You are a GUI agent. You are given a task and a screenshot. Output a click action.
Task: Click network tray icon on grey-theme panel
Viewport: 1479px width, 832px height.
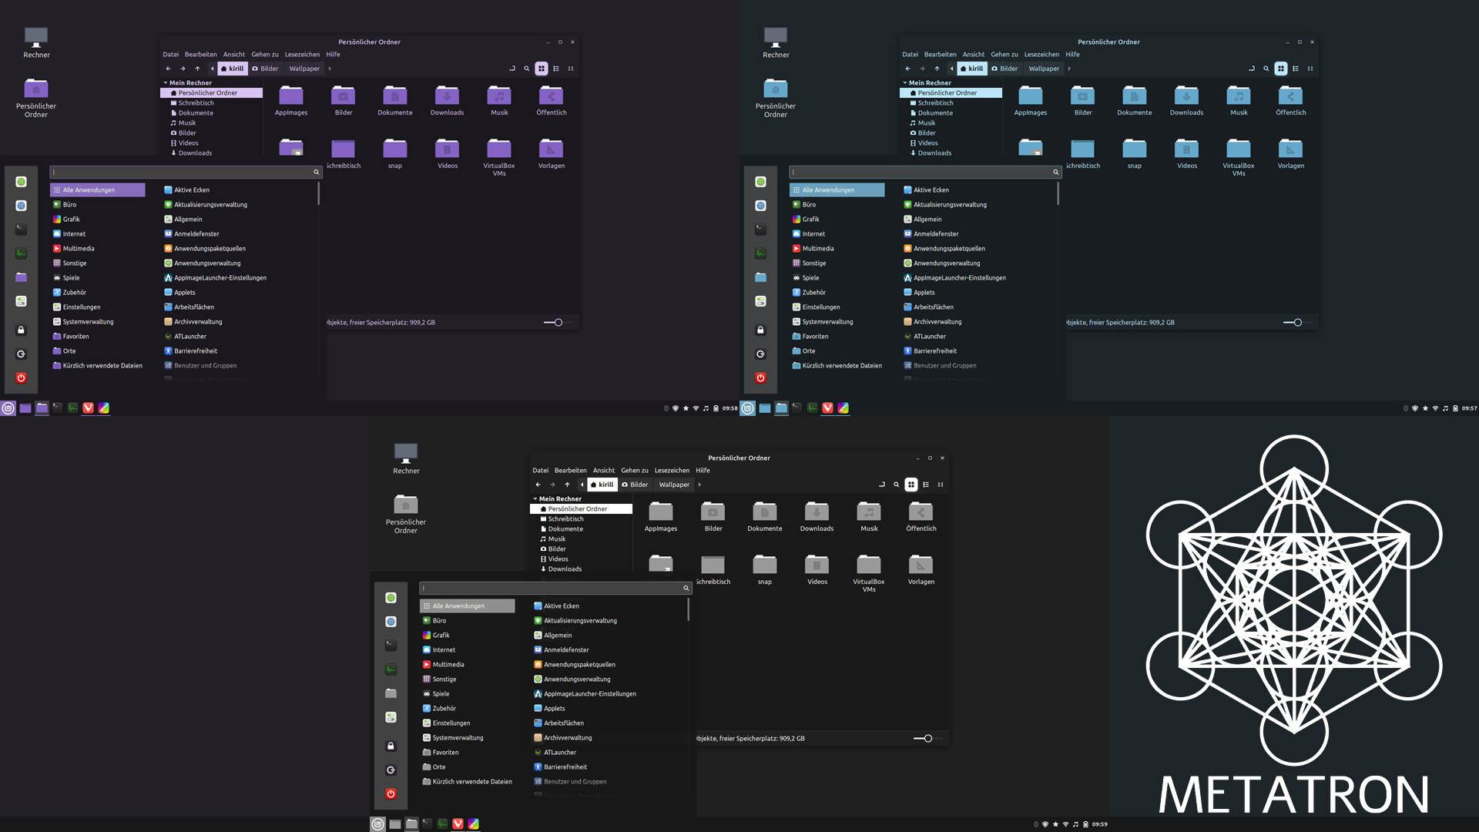click(x=1066, y=824)
